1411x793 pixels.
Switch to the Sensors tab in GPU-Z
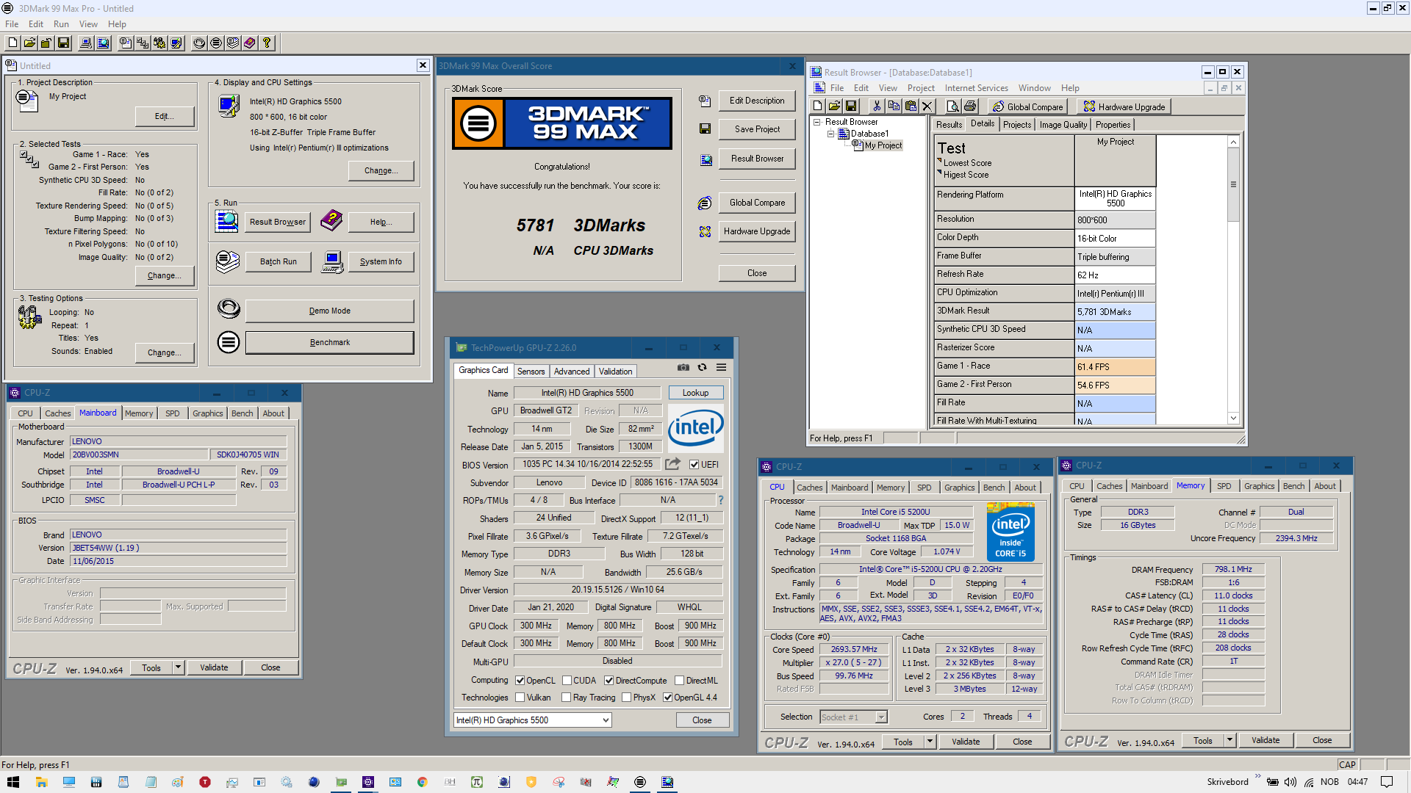tap(531, 372)
